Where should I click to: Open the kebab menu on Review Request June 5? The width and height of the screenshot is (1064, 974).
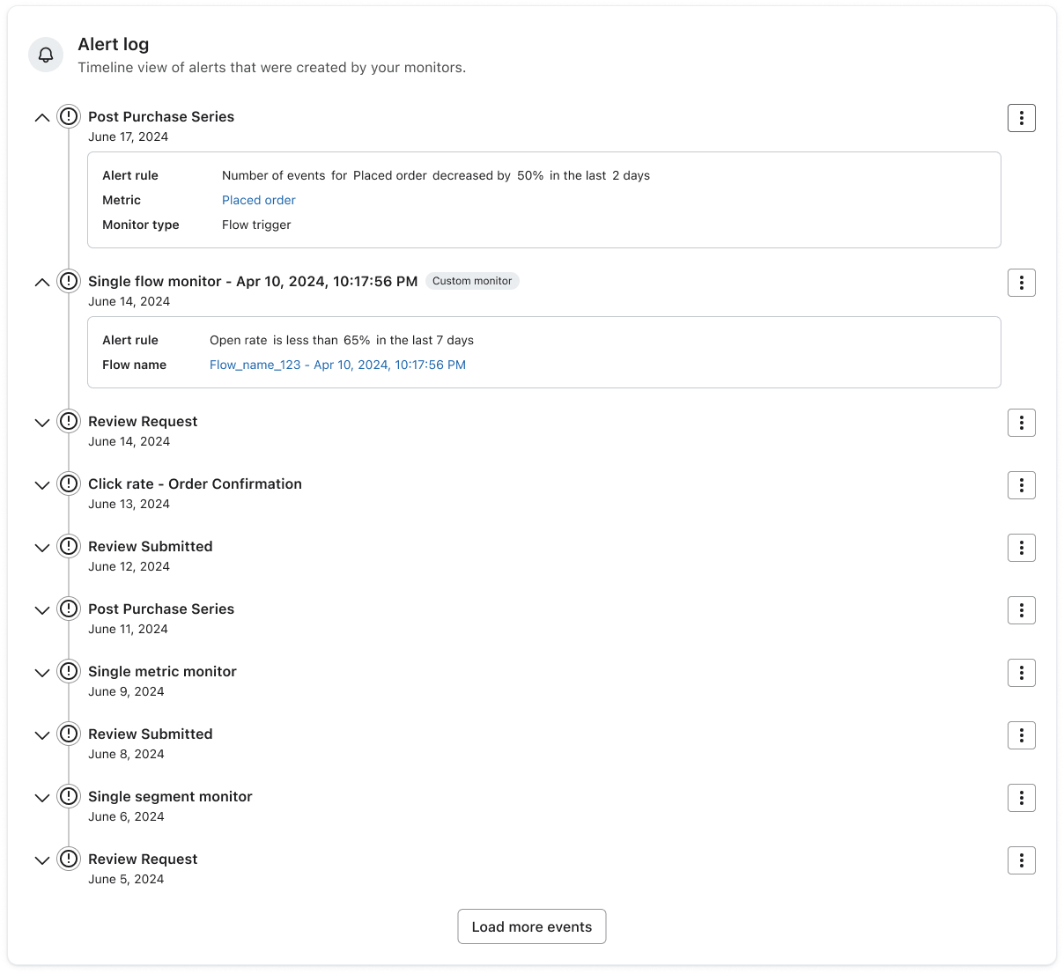[1021, 860]
